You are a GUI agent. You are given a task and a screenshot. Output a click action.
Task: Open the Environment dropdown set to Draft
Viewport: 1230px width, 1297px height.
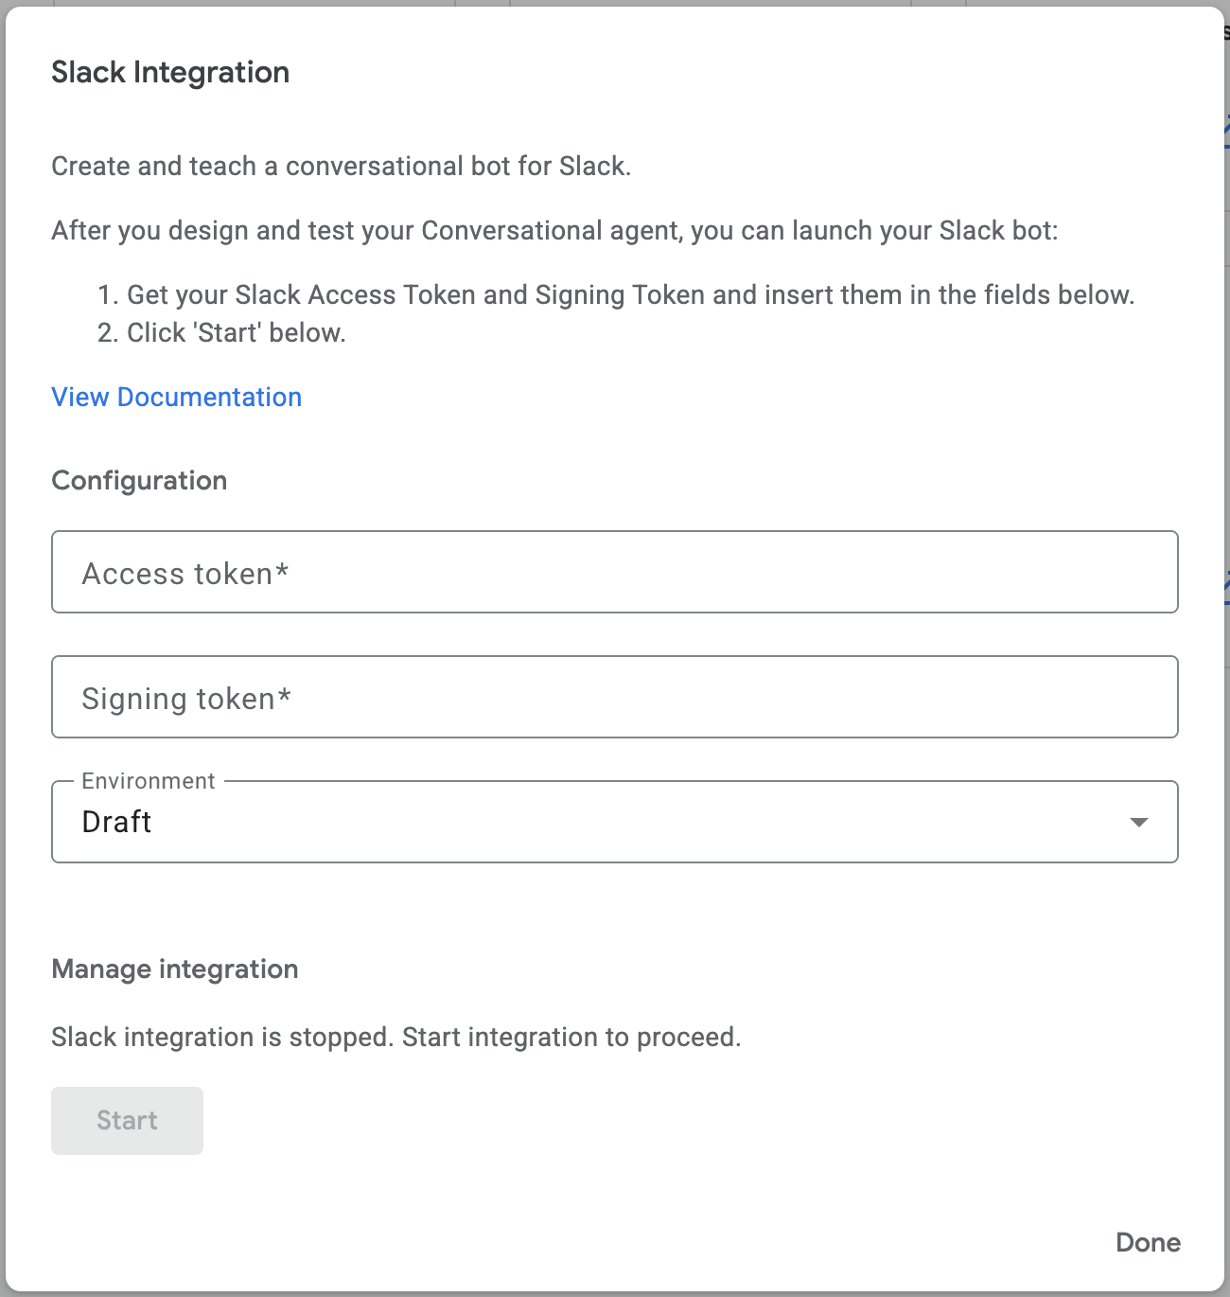[x=613, y=822]
